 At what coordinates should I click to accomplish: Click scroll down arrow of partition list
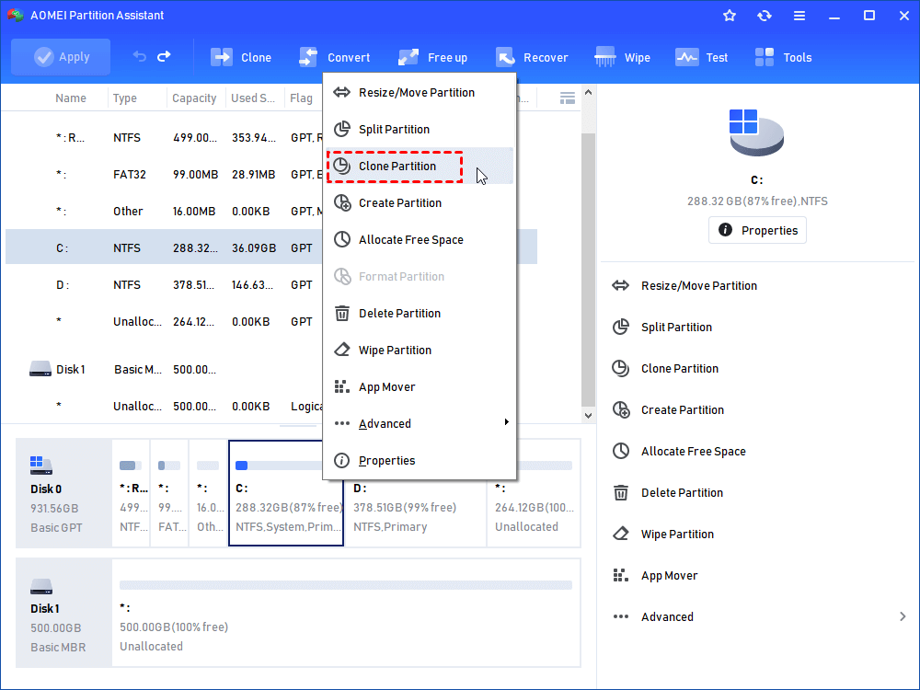tap(589, 416)
